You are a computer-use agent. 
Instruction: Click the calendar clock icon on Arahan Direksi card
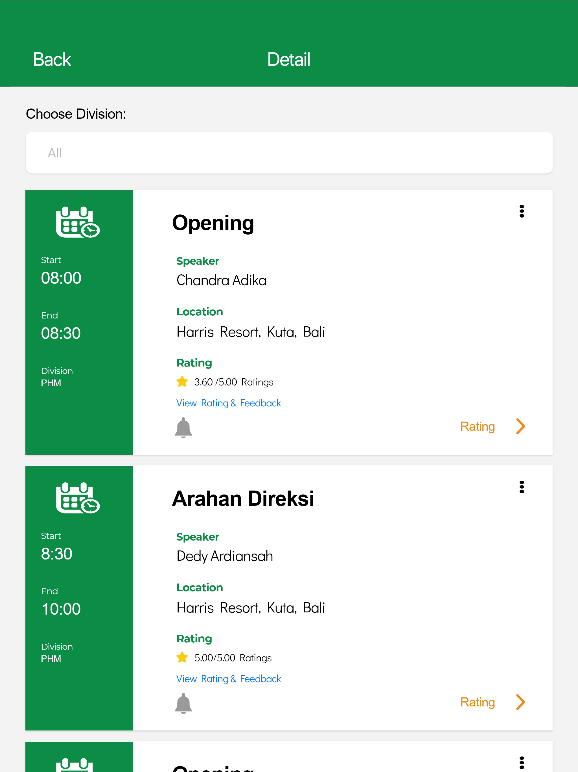coord(78,498)
